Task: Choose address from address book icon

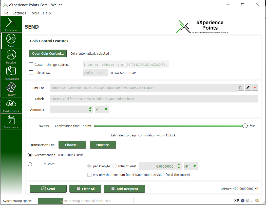Action: pos(241,88)
